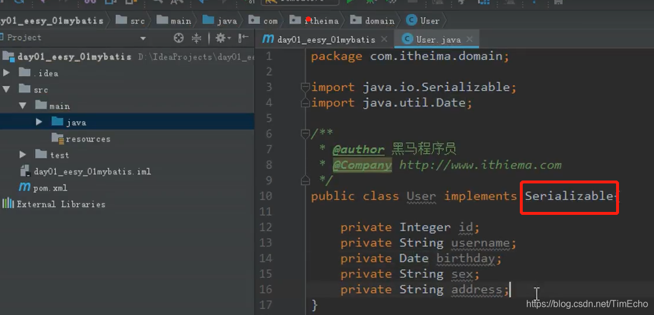Click the birthday field on line 14
This screenshot has width=654, height=315.
(x=466, y=259)
